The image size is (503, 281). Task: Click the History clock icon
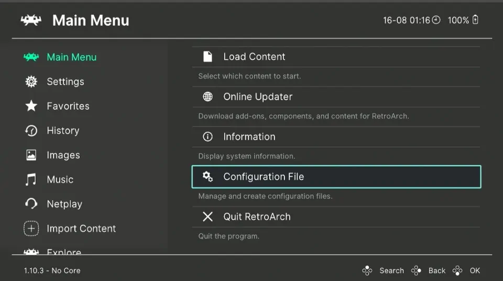tap(31, 131)
